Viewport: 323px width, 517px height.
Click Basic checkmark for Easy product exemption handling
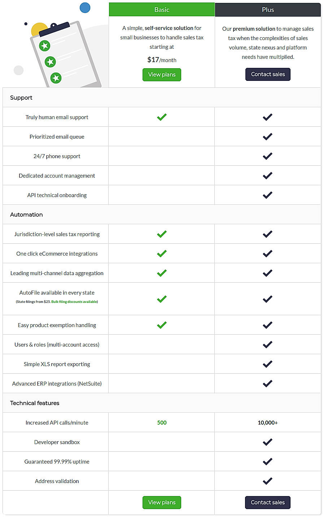click(x=162, y=325)
